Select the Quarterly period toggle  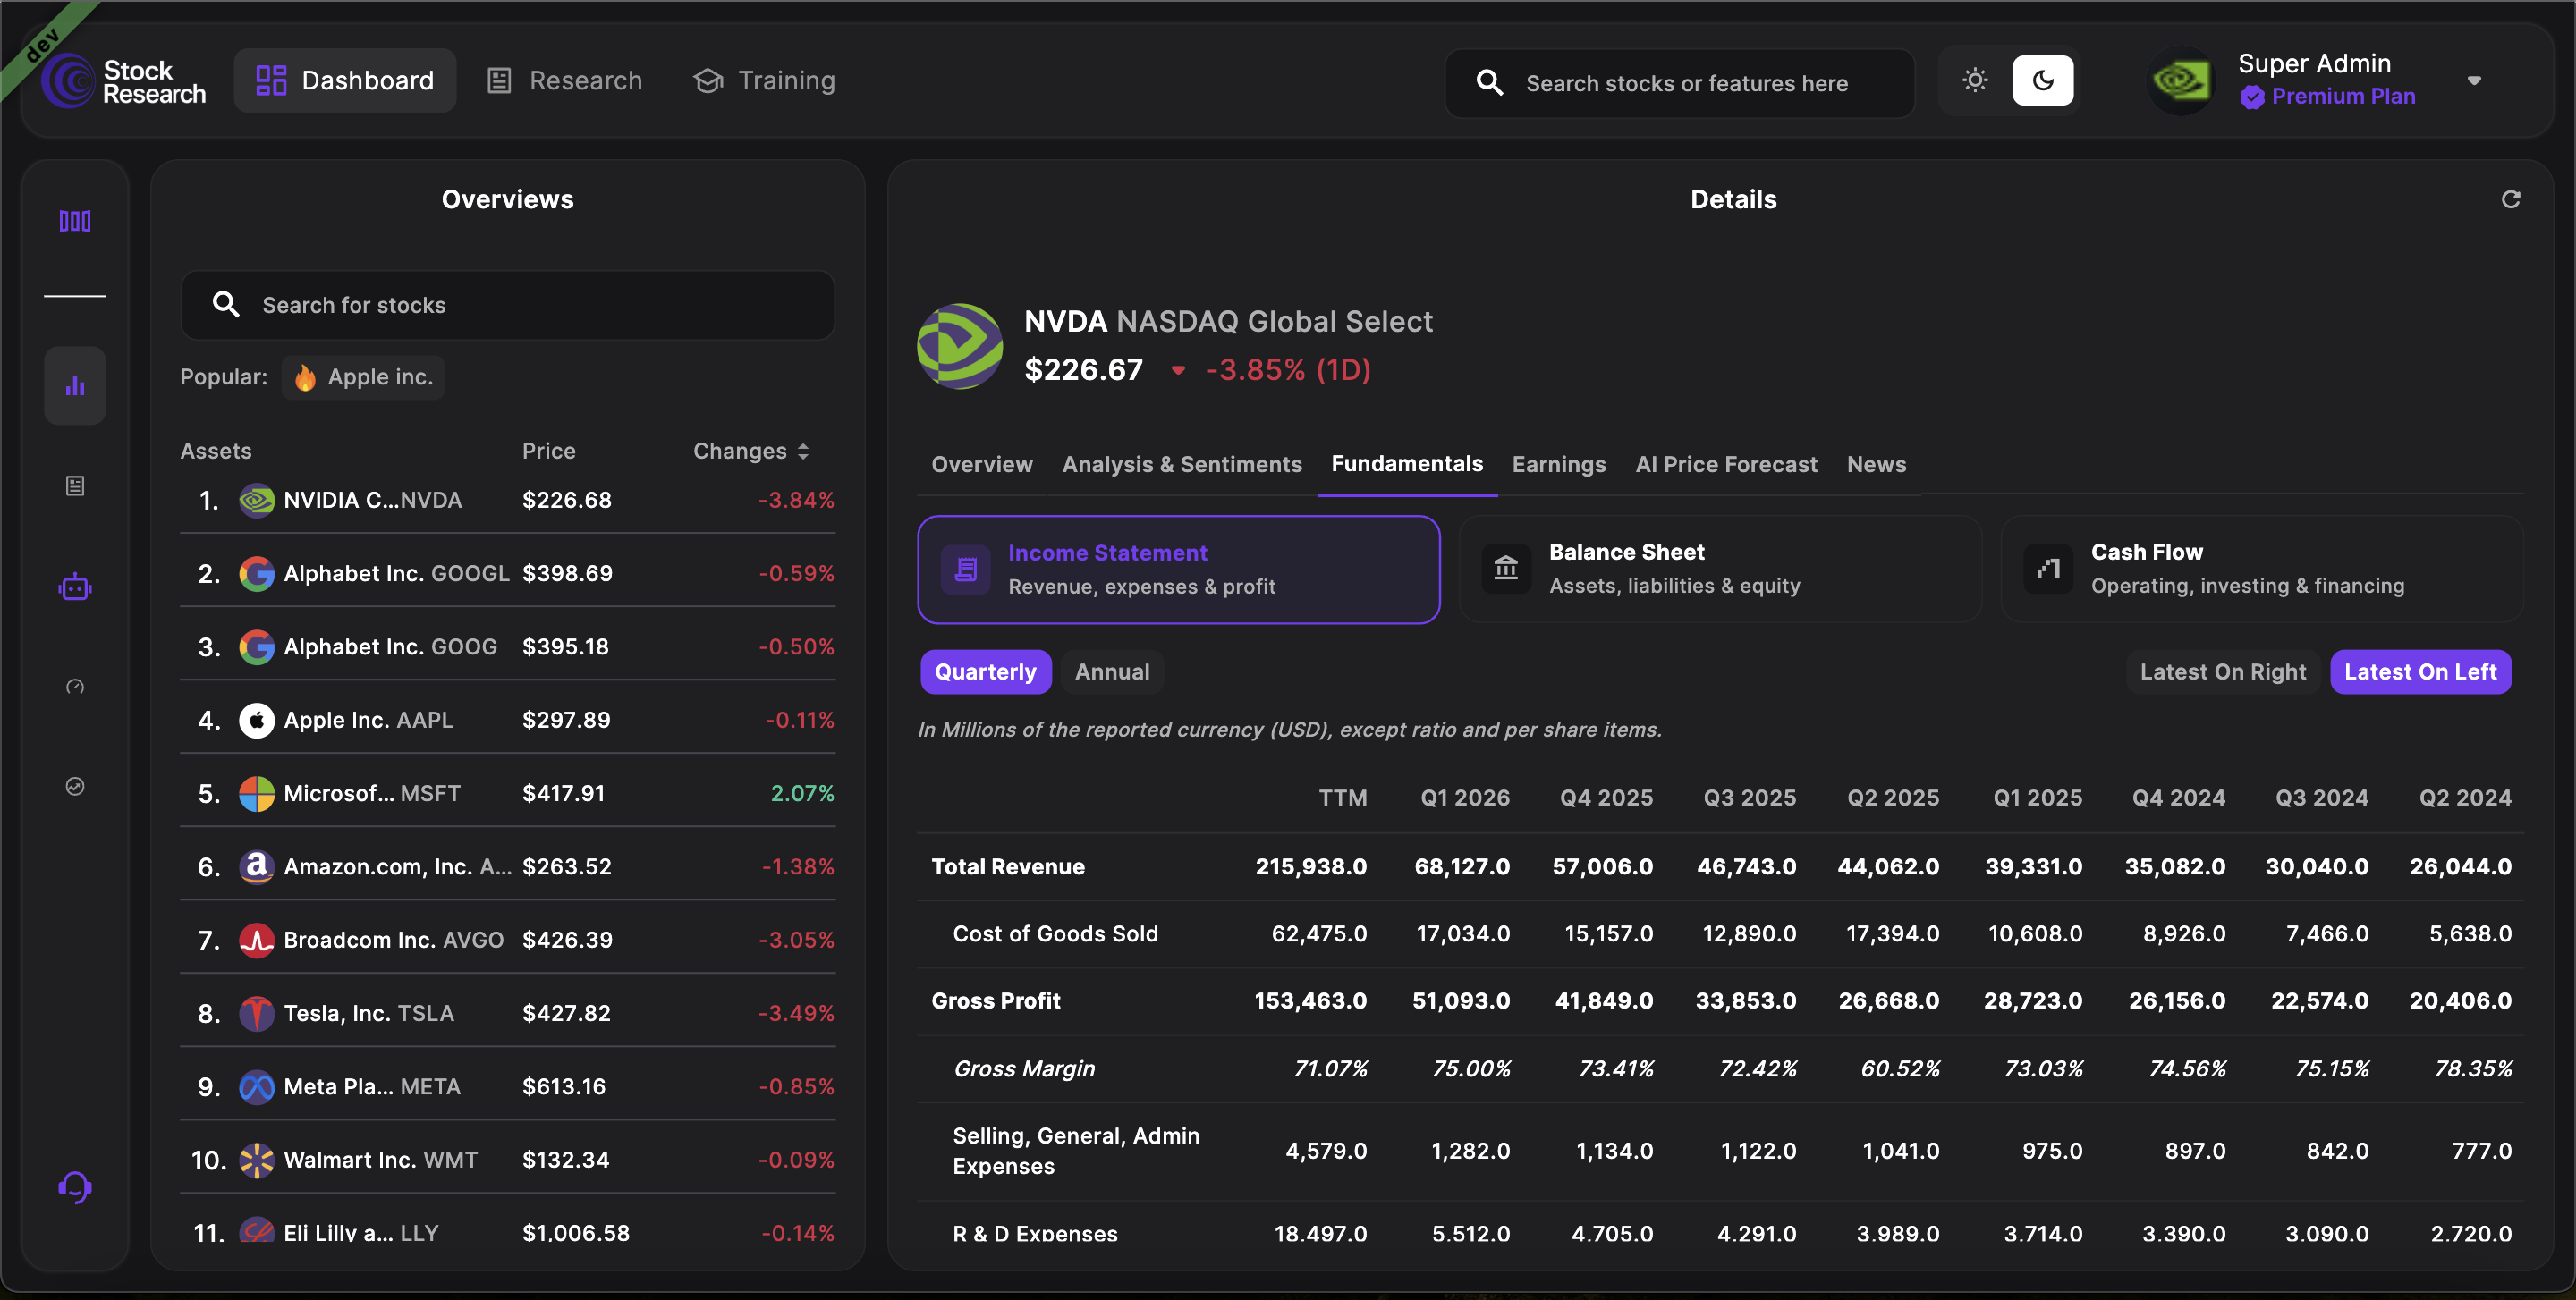pyautogui.click(x=985, y=671)
